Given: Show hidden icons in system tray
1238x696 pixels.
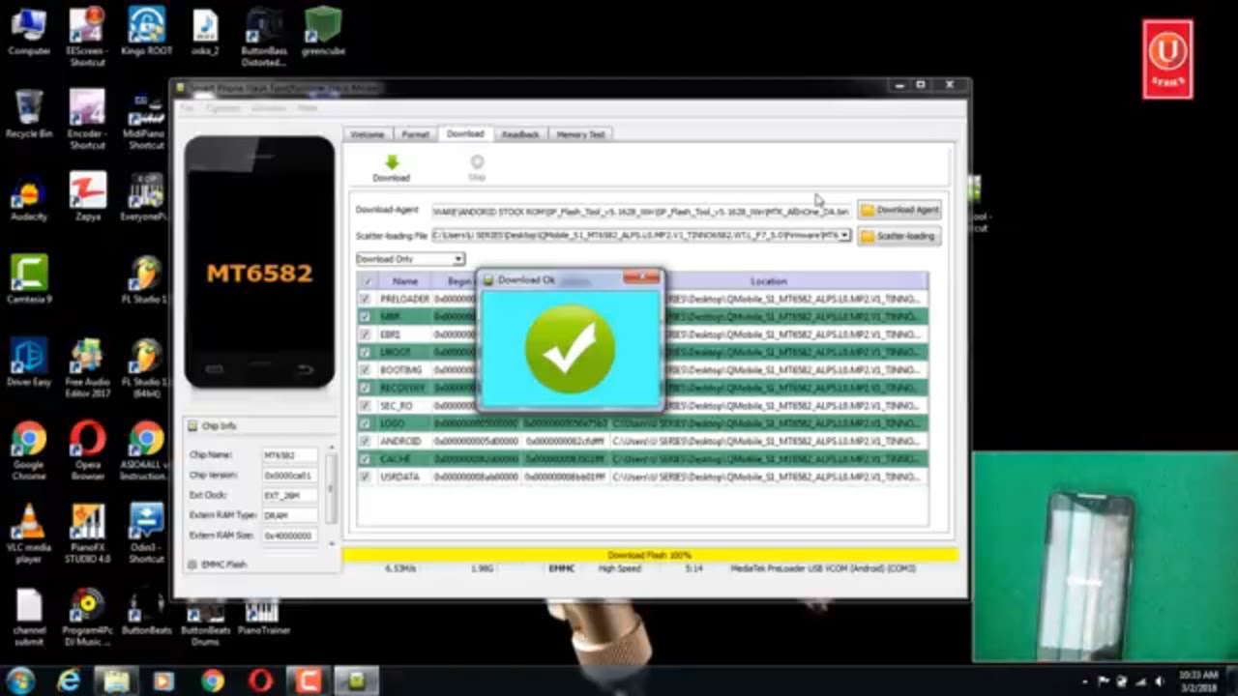Looking at the screenshot, I should [1085, 681].
